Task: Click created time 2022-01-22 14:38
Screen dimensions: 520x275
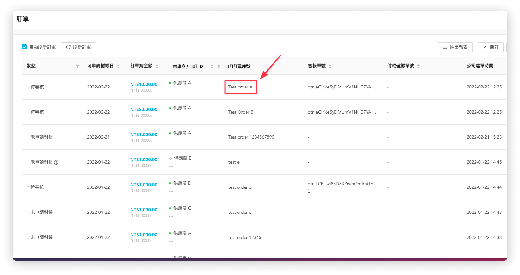Action: point(484,237)
